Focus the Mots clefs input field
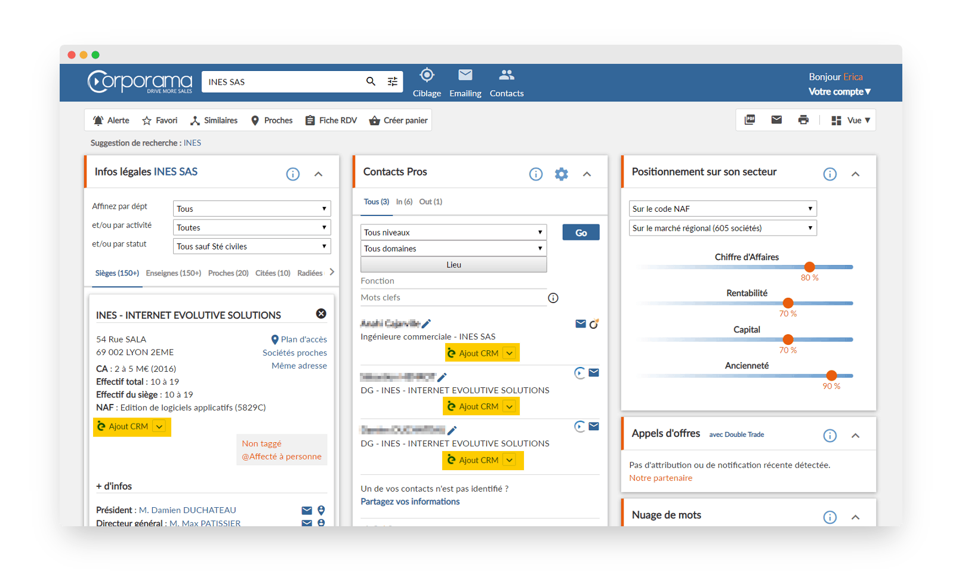Screen dimensions: 962x571 click(454, 298)
